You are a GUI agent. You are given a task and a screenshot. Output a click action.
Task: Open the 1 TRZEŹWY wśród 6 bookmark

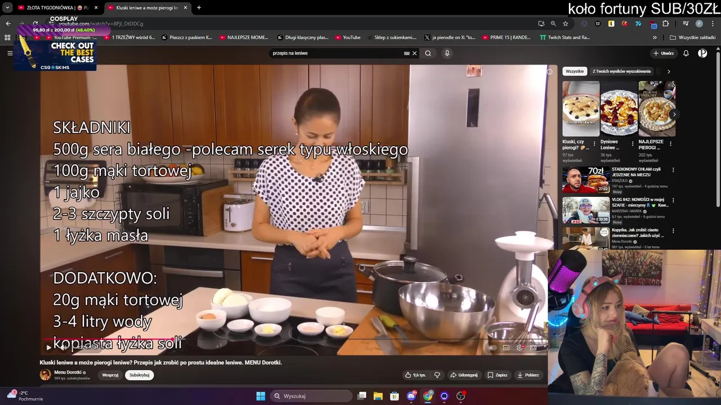129,38
